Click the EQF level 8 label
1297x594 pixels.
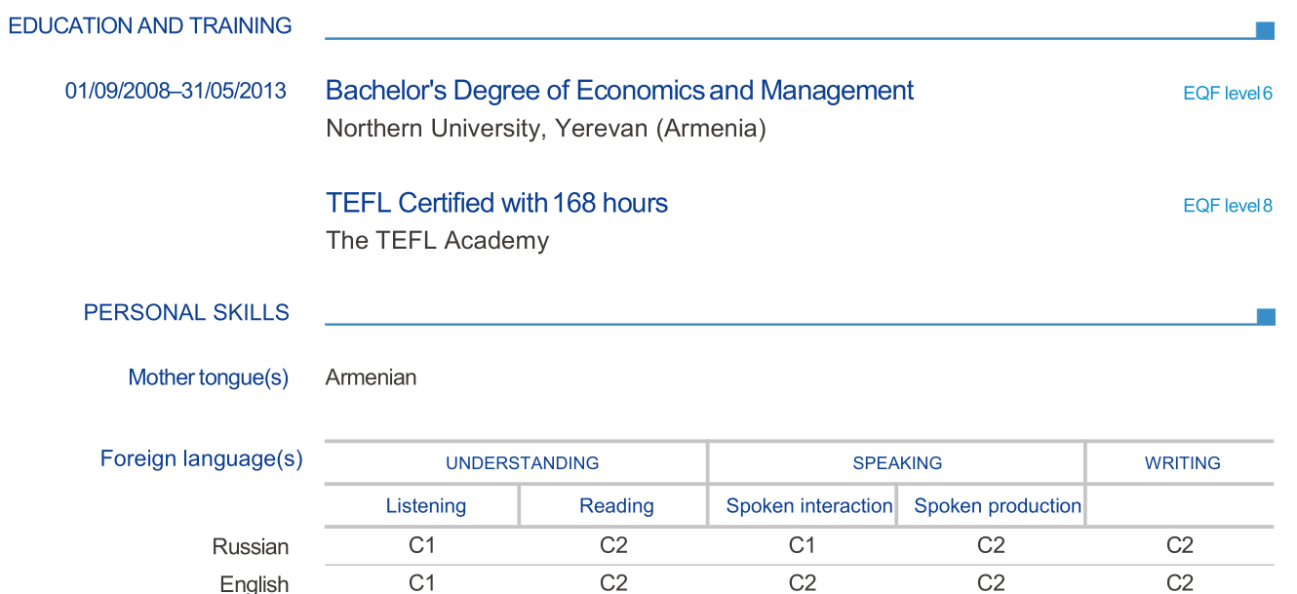tap(1227, 206)
